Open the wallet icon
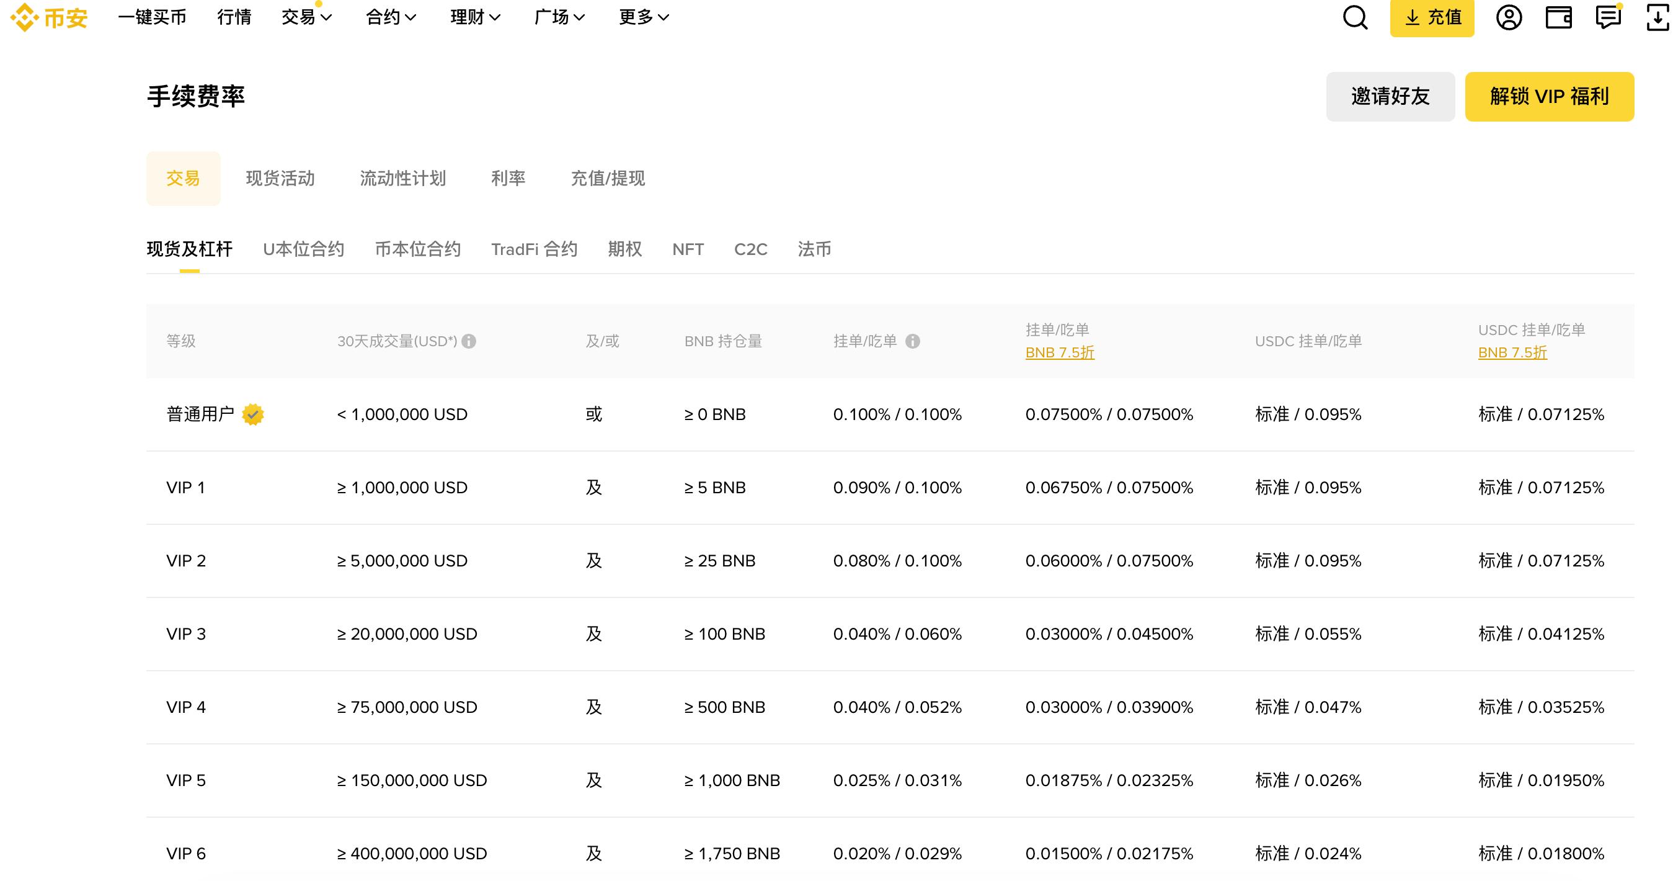The width and height of the screenshot is (1673, 881). point(1558,17)
